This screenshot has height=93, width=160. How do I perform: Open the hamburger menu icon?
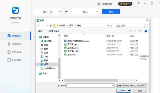click(x=138, y=4)
